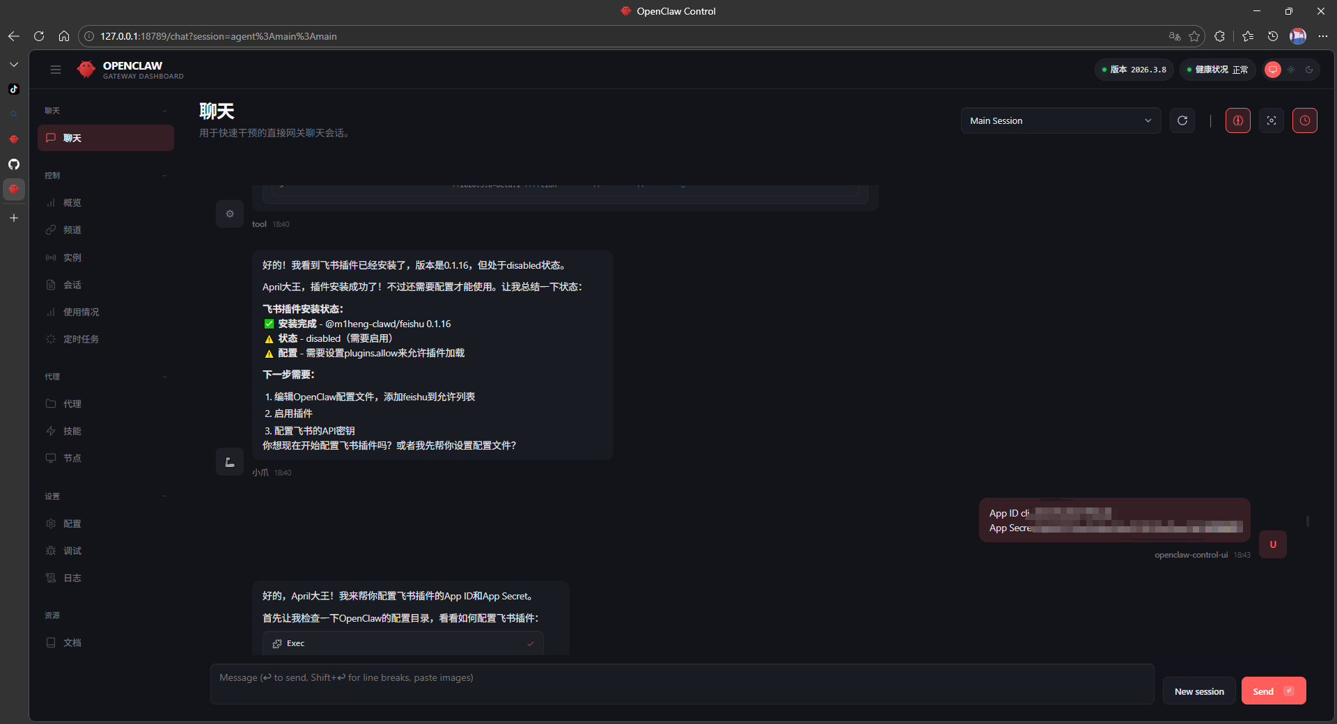
Task: Click the chat scrollbar thumb
Action: pyautogui.click(x=1308, y=521)
